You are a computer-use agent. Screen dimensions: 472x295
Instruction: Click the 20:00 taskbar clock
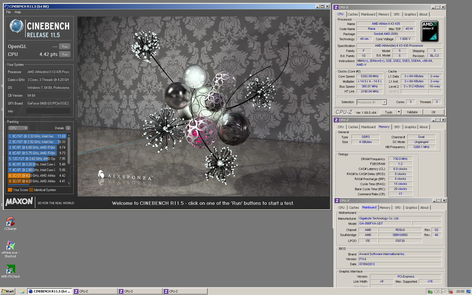click(x=460, y=291)
